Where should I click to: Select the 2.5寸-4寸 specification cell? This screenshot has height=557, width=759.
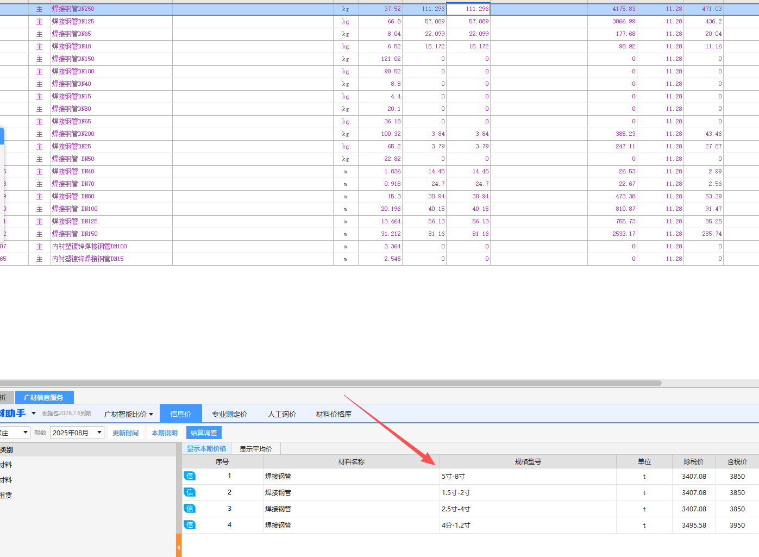click(528, 509)
